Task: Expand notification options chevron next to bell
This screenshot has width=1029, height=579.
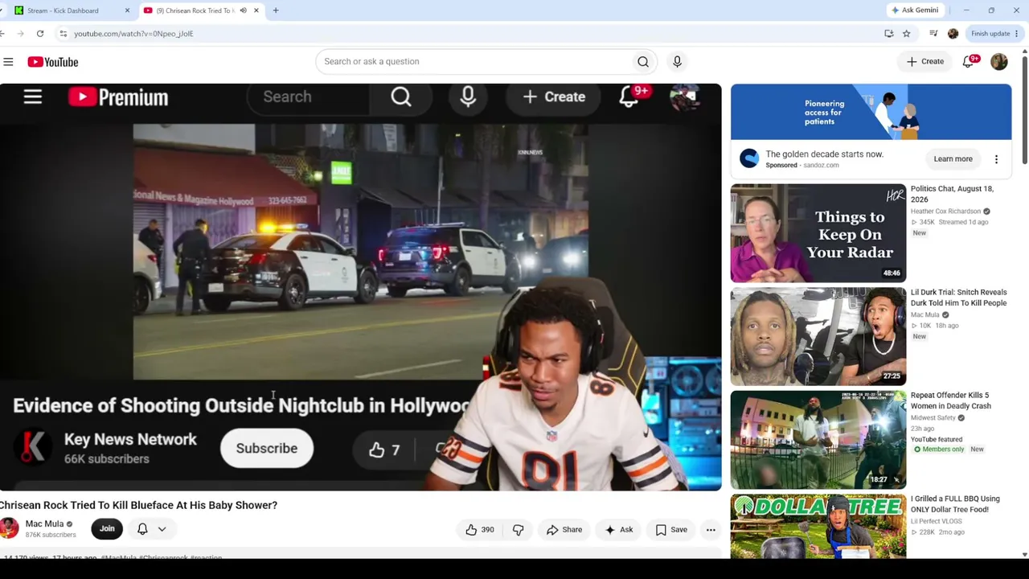Action: tap(162, 529)
